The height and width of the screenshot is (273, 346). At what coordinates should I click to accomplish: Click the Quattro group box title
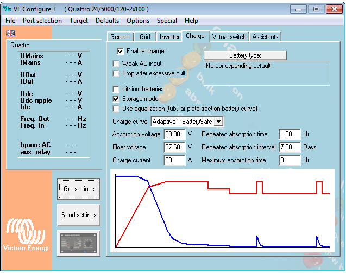pyautogui.click(x=20, y=45)
